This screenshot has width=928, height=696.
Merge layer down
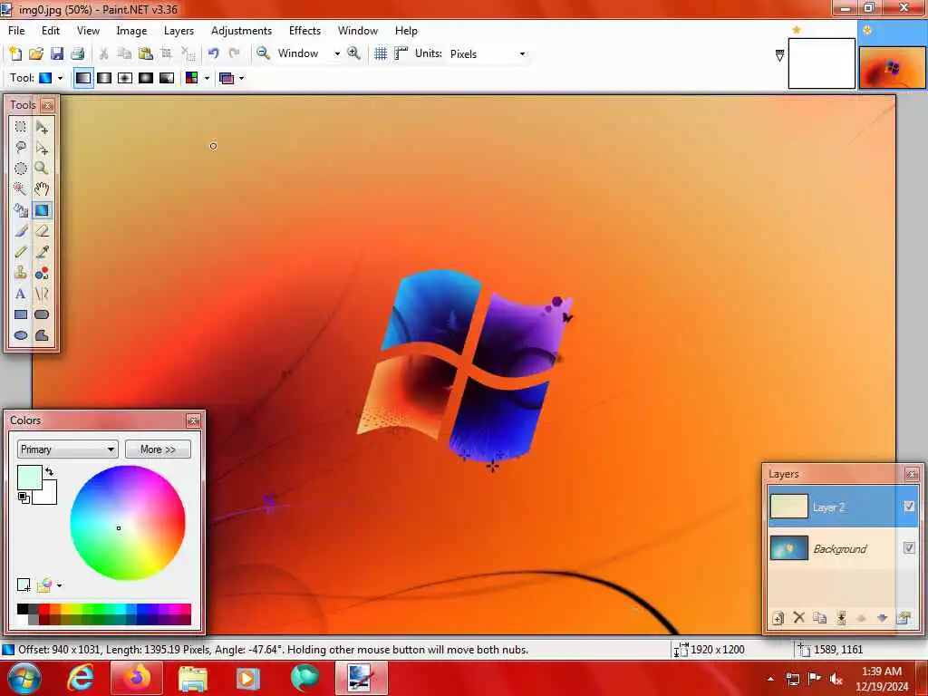(841, 618)
